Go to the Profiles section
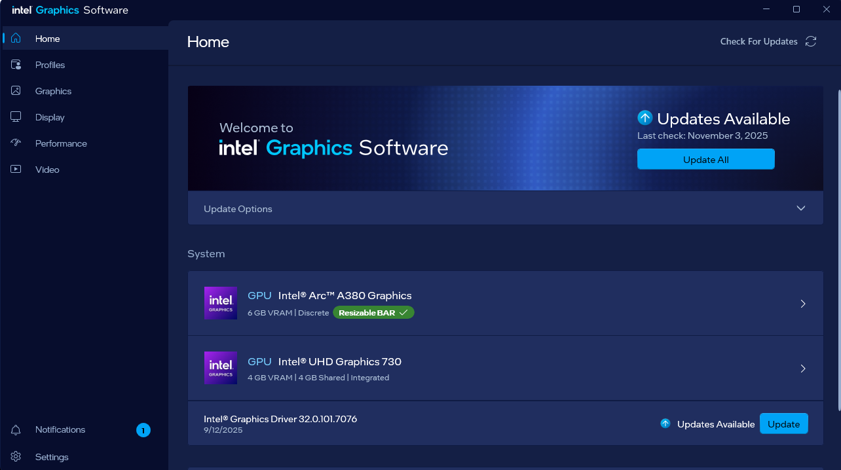The height and width of the screenshot is (470, 841). [x=85, y=65]
